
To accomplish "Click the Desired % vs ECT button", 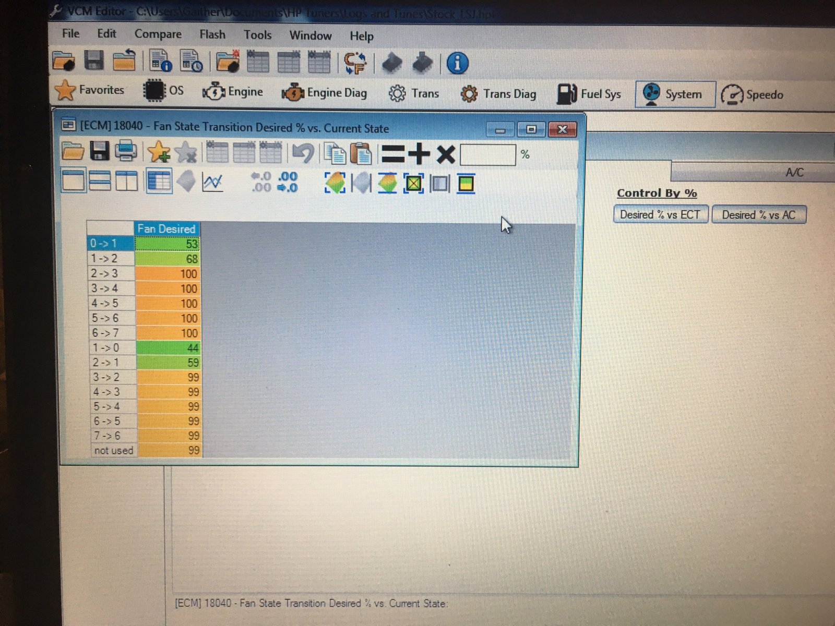I will coord(660,215).
